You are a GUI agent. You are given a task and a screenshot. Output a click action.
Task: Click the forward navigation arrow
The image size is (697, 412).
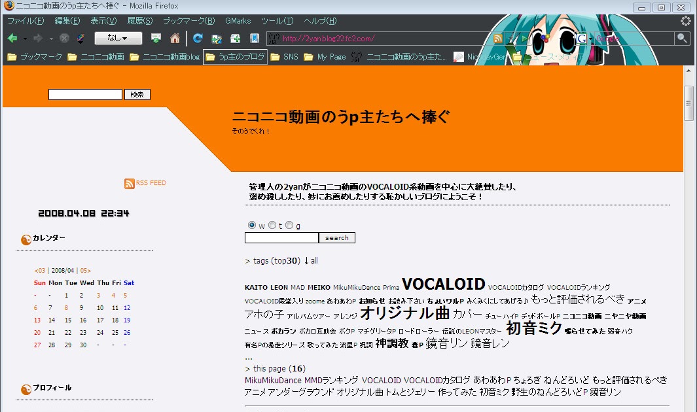click(x=38, y=39)
